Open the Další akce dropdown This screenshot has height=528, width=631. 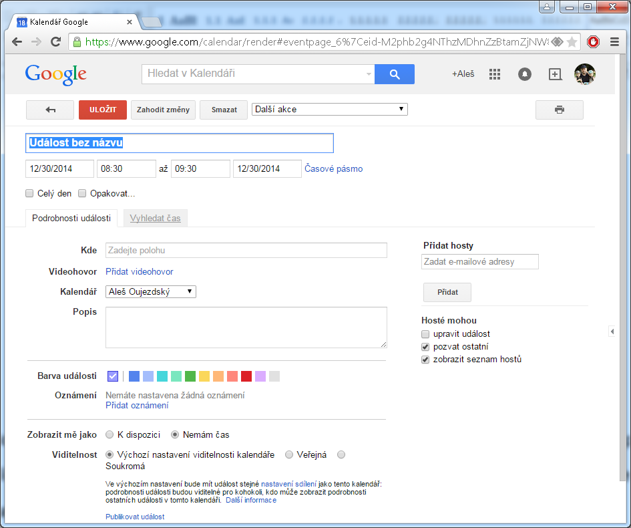[330, 109]
